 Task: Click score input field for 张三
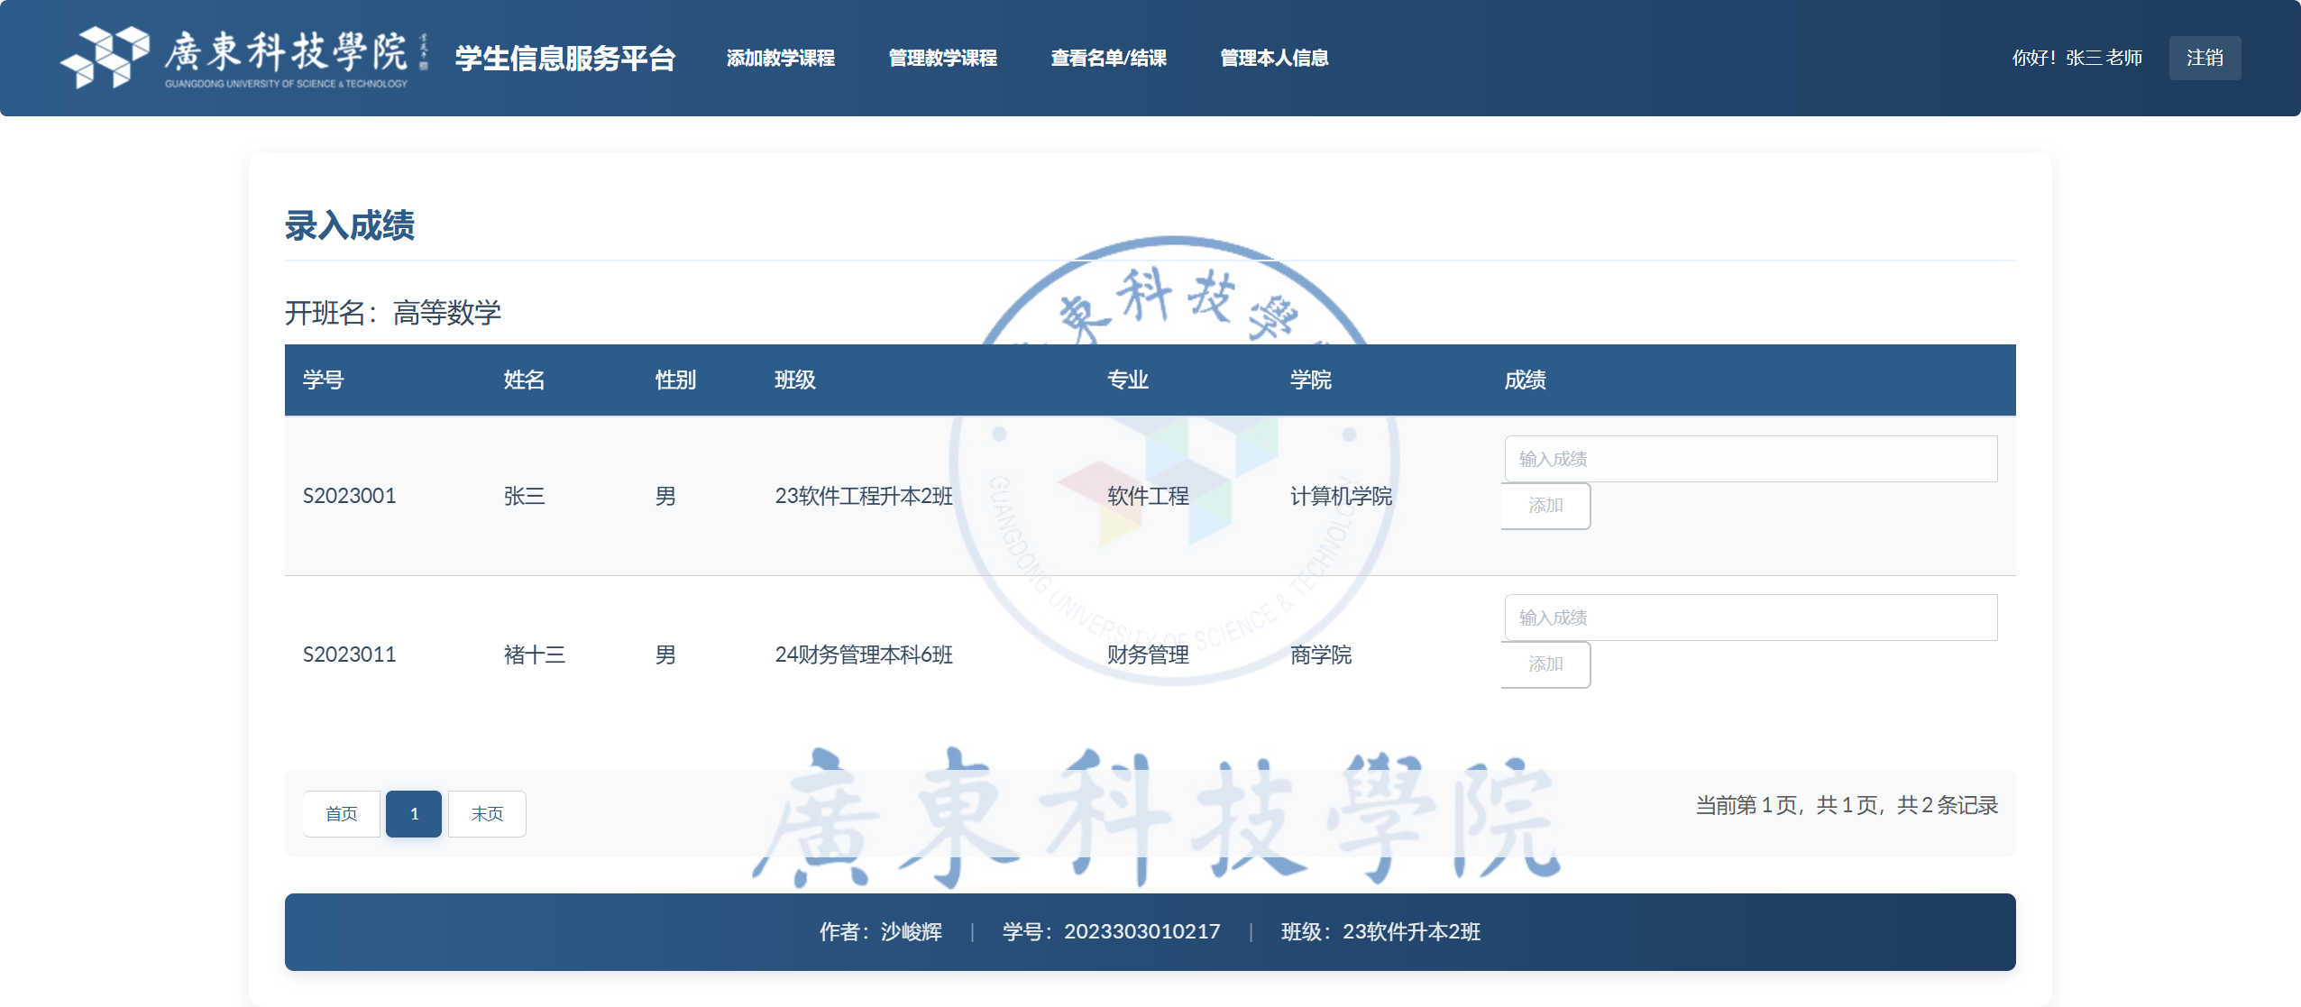pos(1750,458)
